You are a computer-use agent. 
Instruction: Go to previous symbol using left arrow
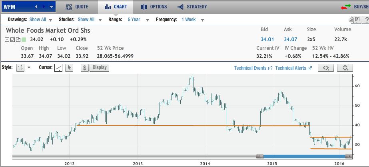[x=36, y=7]
